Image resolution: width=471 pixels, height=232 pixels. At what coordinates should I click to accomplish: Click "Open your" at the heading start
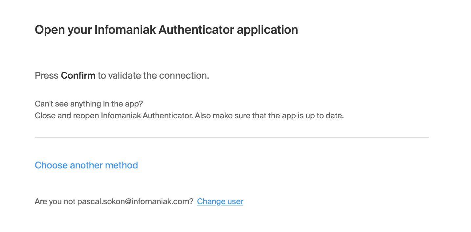[x=63, y=30]
